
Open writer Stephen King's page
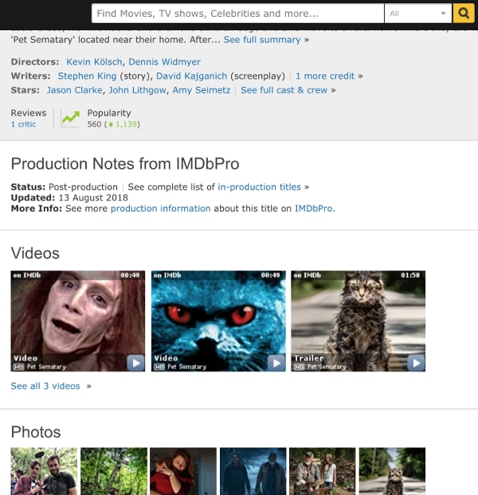tap(87, 76)
